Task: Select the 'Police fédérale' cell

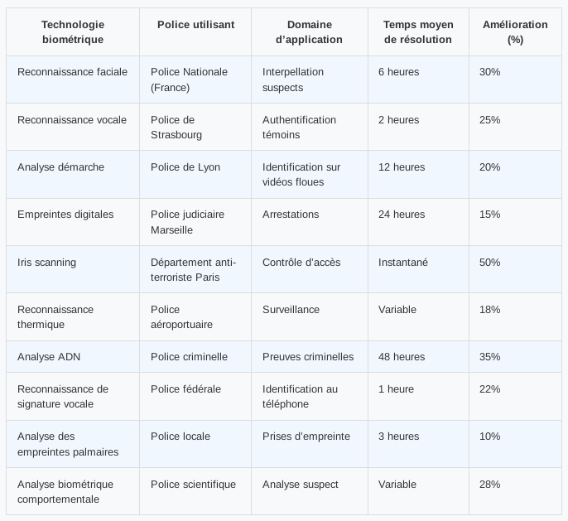Action: point(185,389)
